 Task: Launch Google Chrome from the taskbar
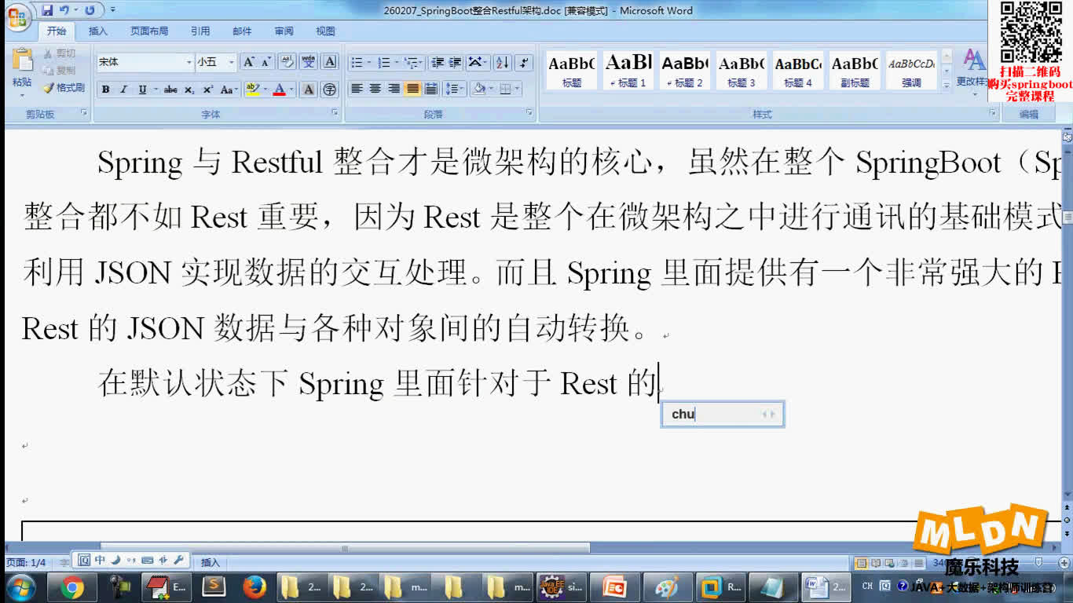click(x=75, y=587)
